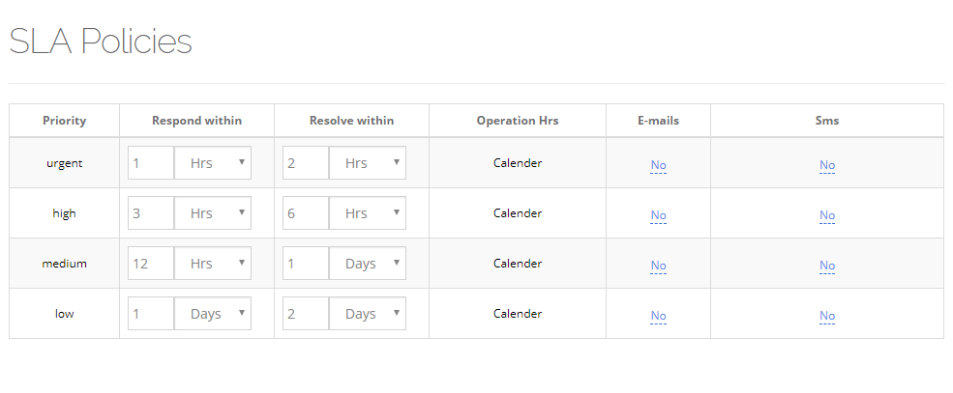Expand low respond-within Days dropdown
The image size is (953, 393).
click(x=213, y=314)
